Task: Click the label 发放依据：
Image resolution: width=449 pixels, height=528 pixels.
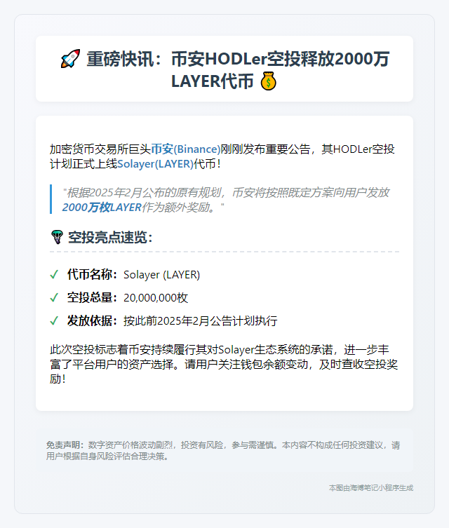Action: click(93, 320)
